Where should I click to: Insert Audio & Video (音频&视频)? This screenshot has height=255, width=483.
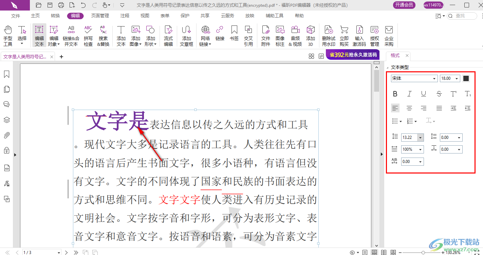pyautogui.click(x=295, y=36)
